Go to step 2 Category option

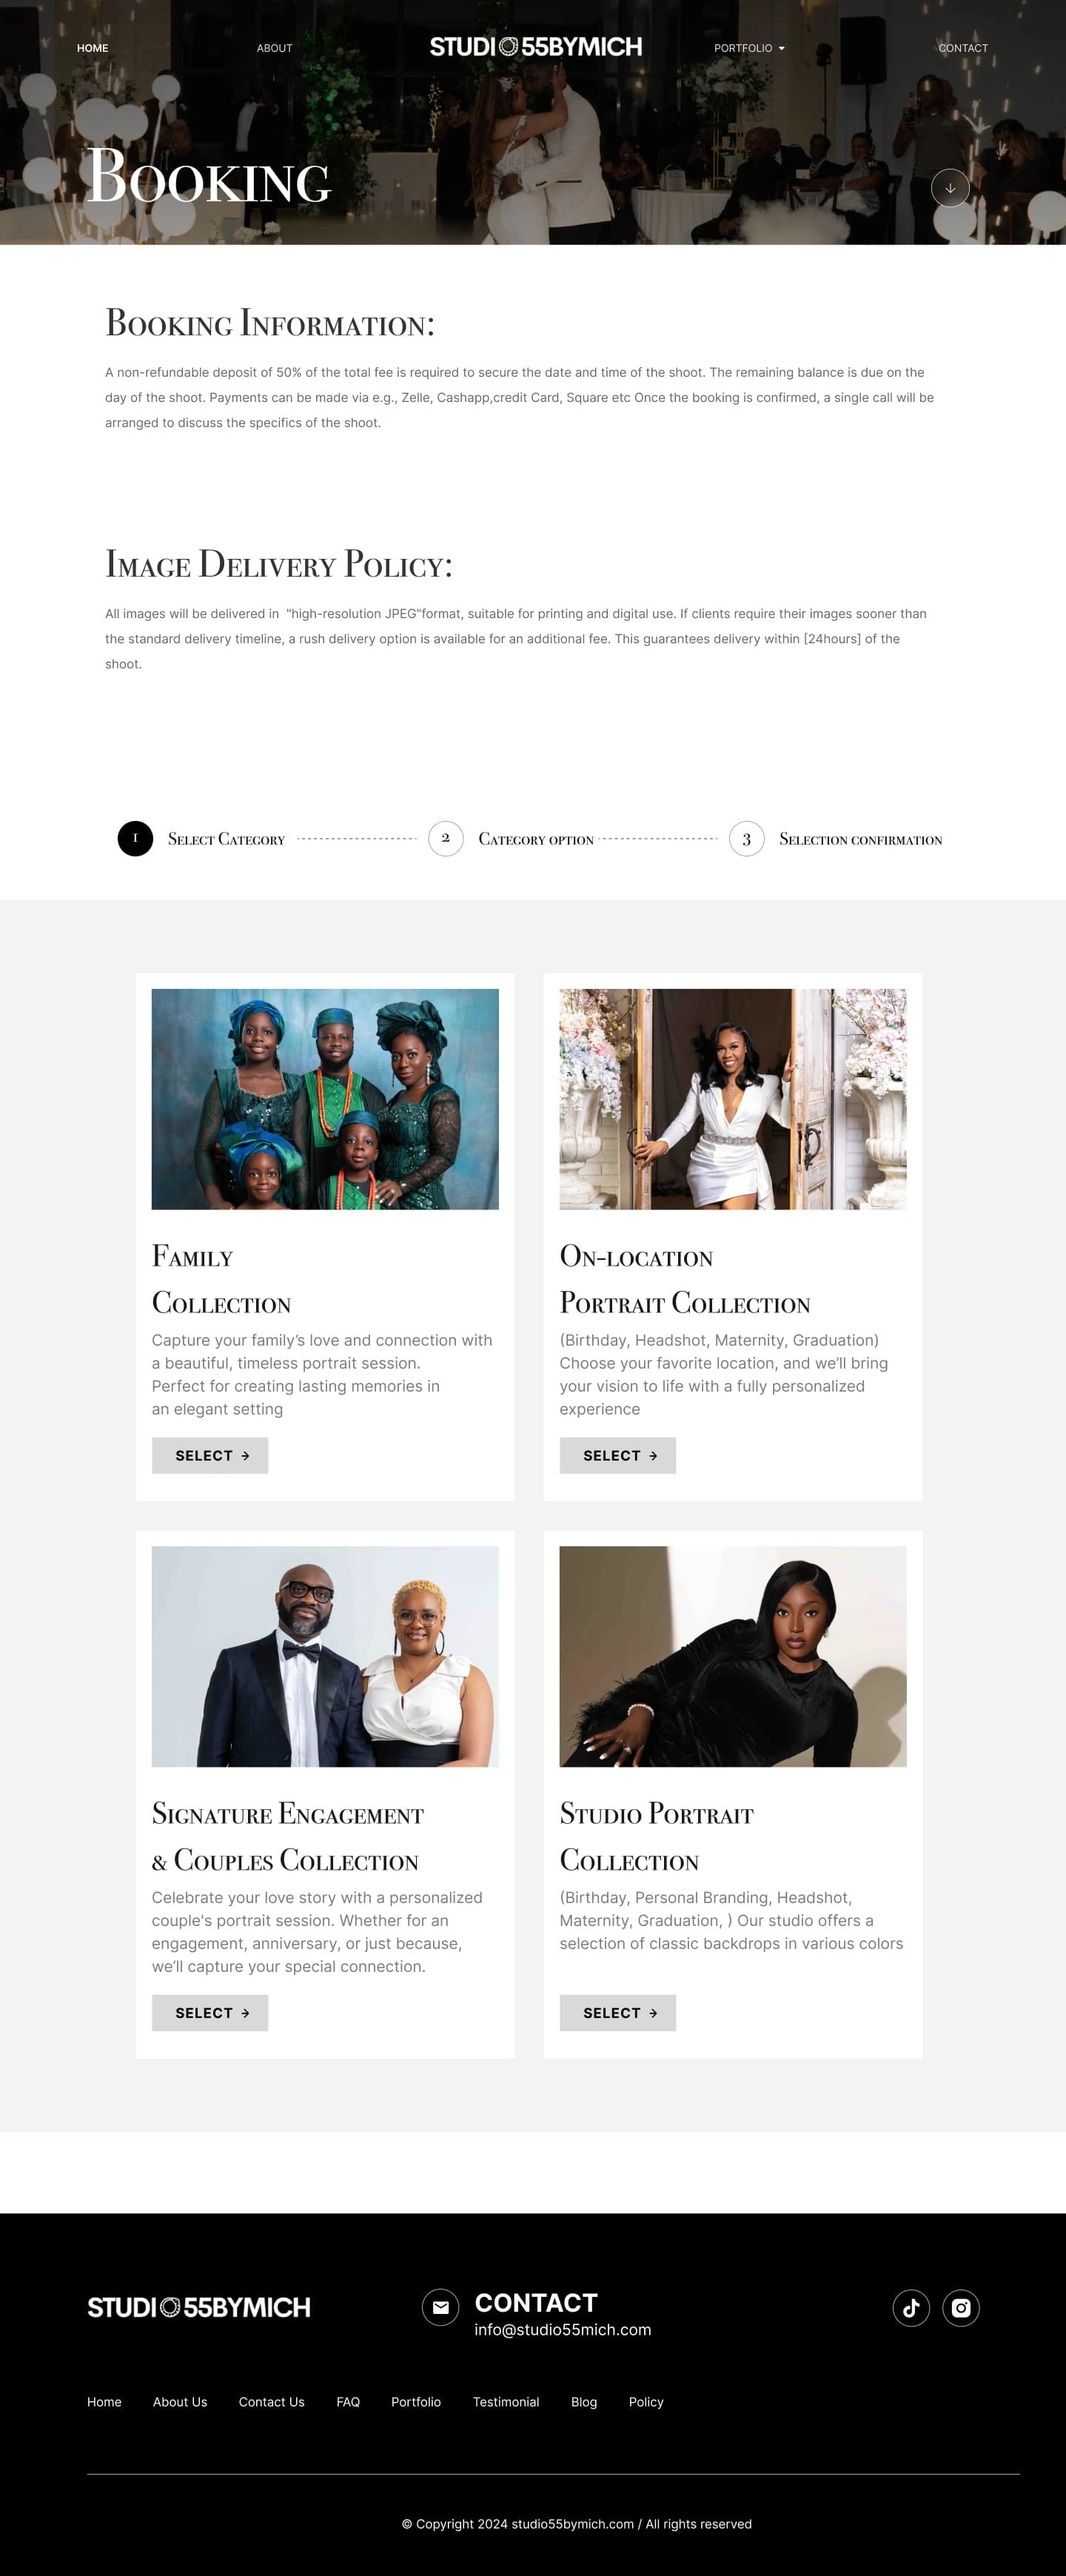(446, 838)
